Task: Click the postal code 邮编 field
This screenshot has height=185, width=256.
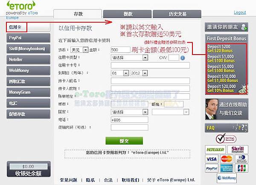Action: coord(174,104)
